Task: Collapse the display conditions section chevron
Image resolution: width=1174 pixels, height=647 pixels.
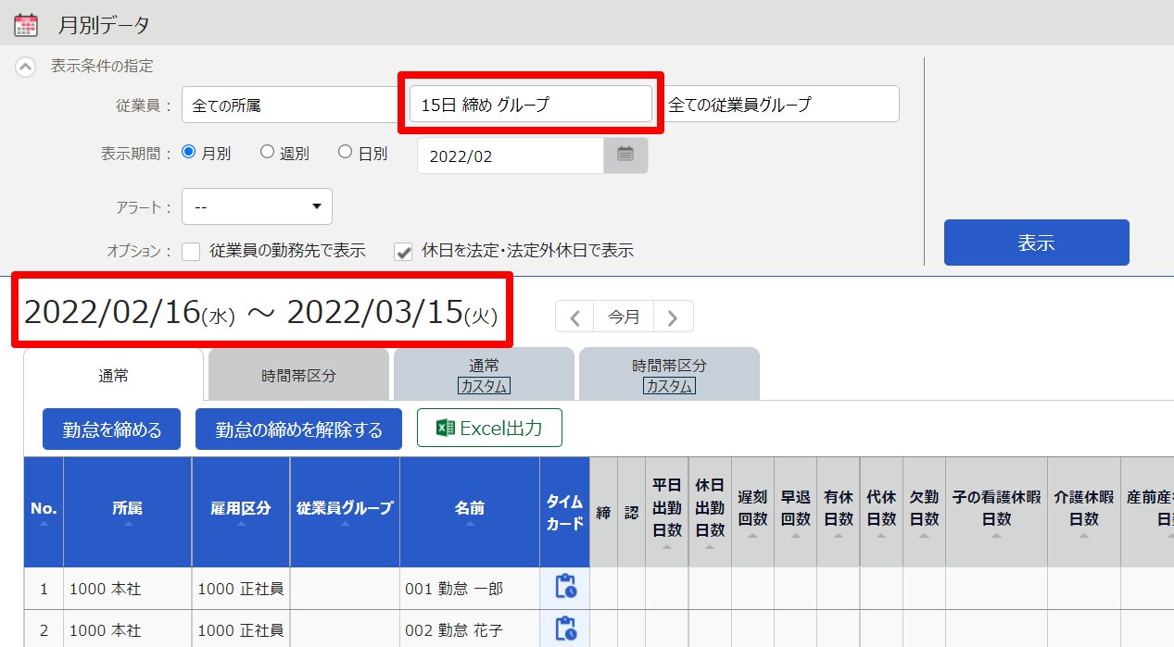Action: click(x=27, y=67)
